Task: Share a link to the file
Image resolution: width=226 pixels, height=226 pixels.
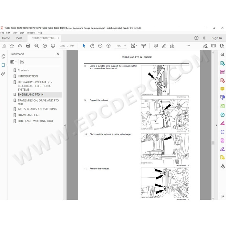Action: pos(205,46)
